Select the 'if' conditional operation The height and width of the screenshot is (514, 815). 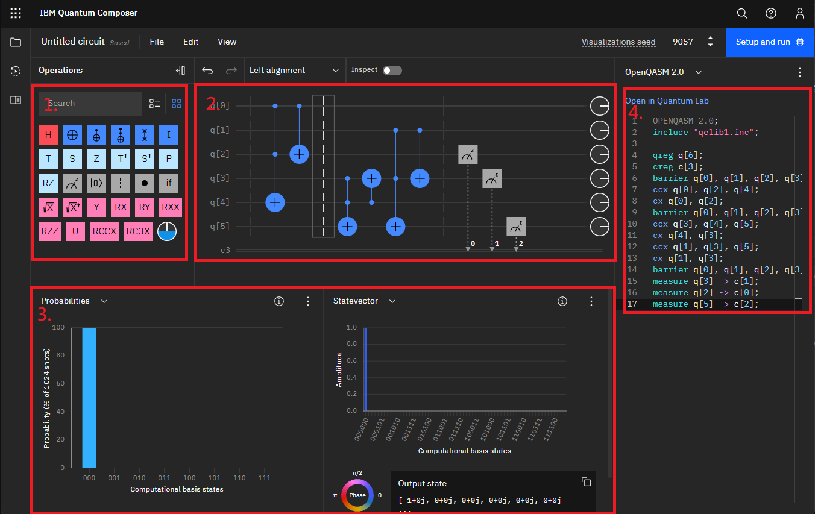coord(169,183)
